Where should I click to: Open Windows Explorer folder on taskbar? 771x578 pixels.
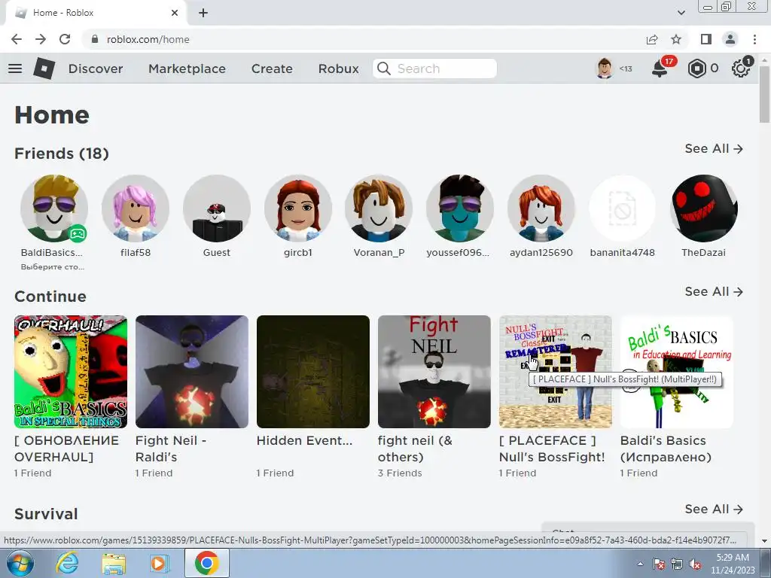pyautogui.click(x=114, y=563)
